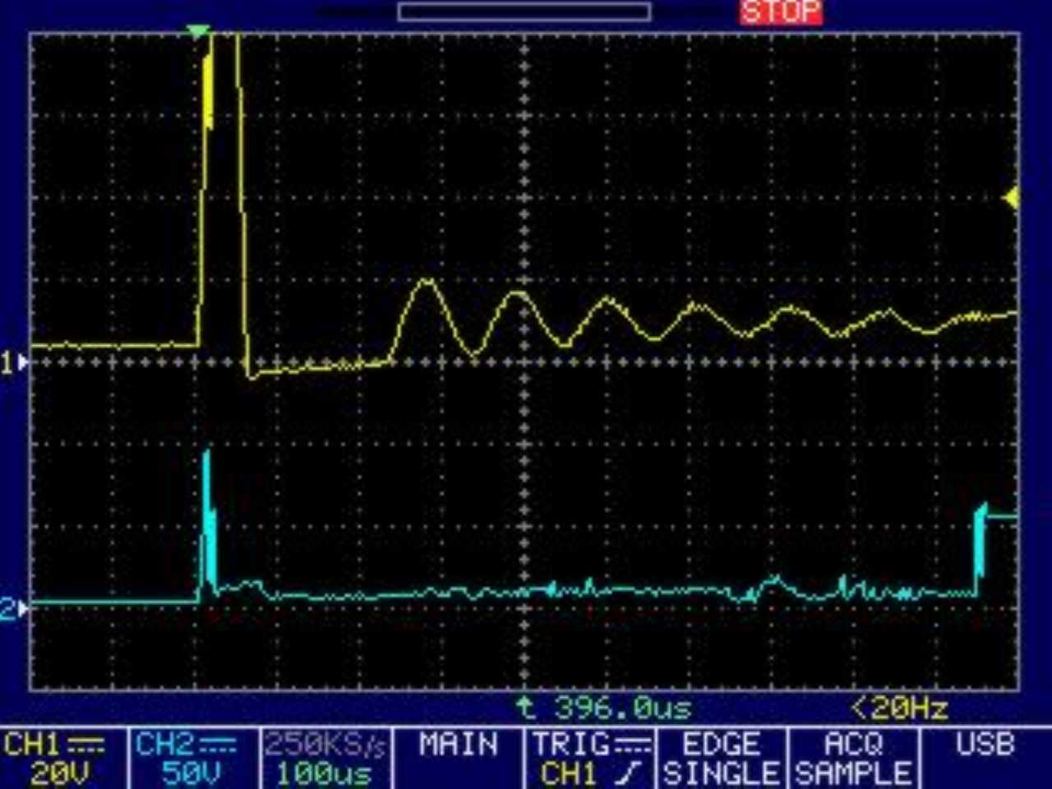This screenshot has height=789, width=1052.
Task: Open the 100us timebase setting
Action: tap(325, 773)
